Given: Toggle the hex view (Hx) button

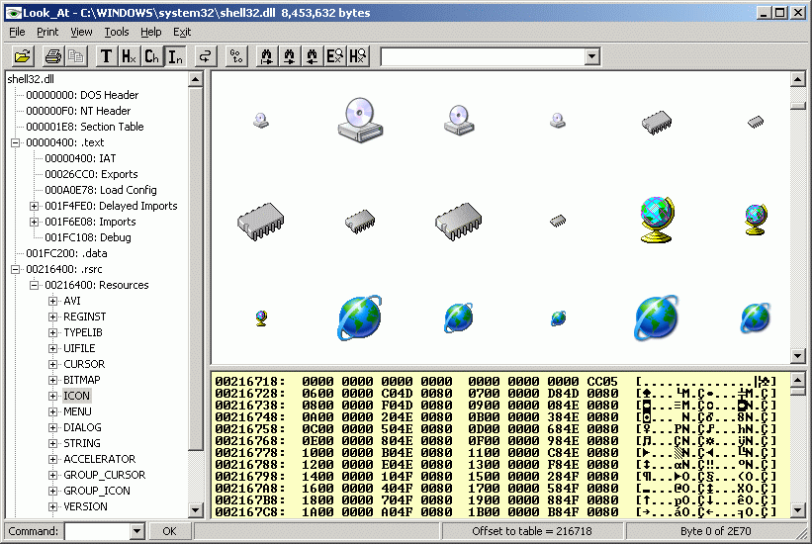Looking at the screenshot, I should (x=129, y=56).
